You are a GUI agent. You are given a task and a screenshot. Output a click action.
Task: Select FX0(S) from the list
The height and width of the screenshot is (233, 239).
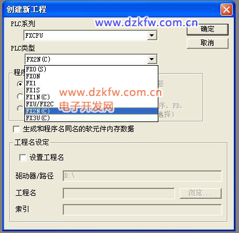point(92,69)
